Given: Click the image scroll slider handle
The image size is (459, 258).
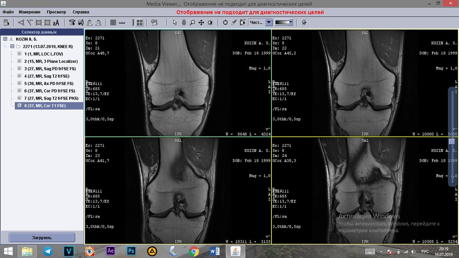Looking at the screenshot, I should click(x=452, y=142).
